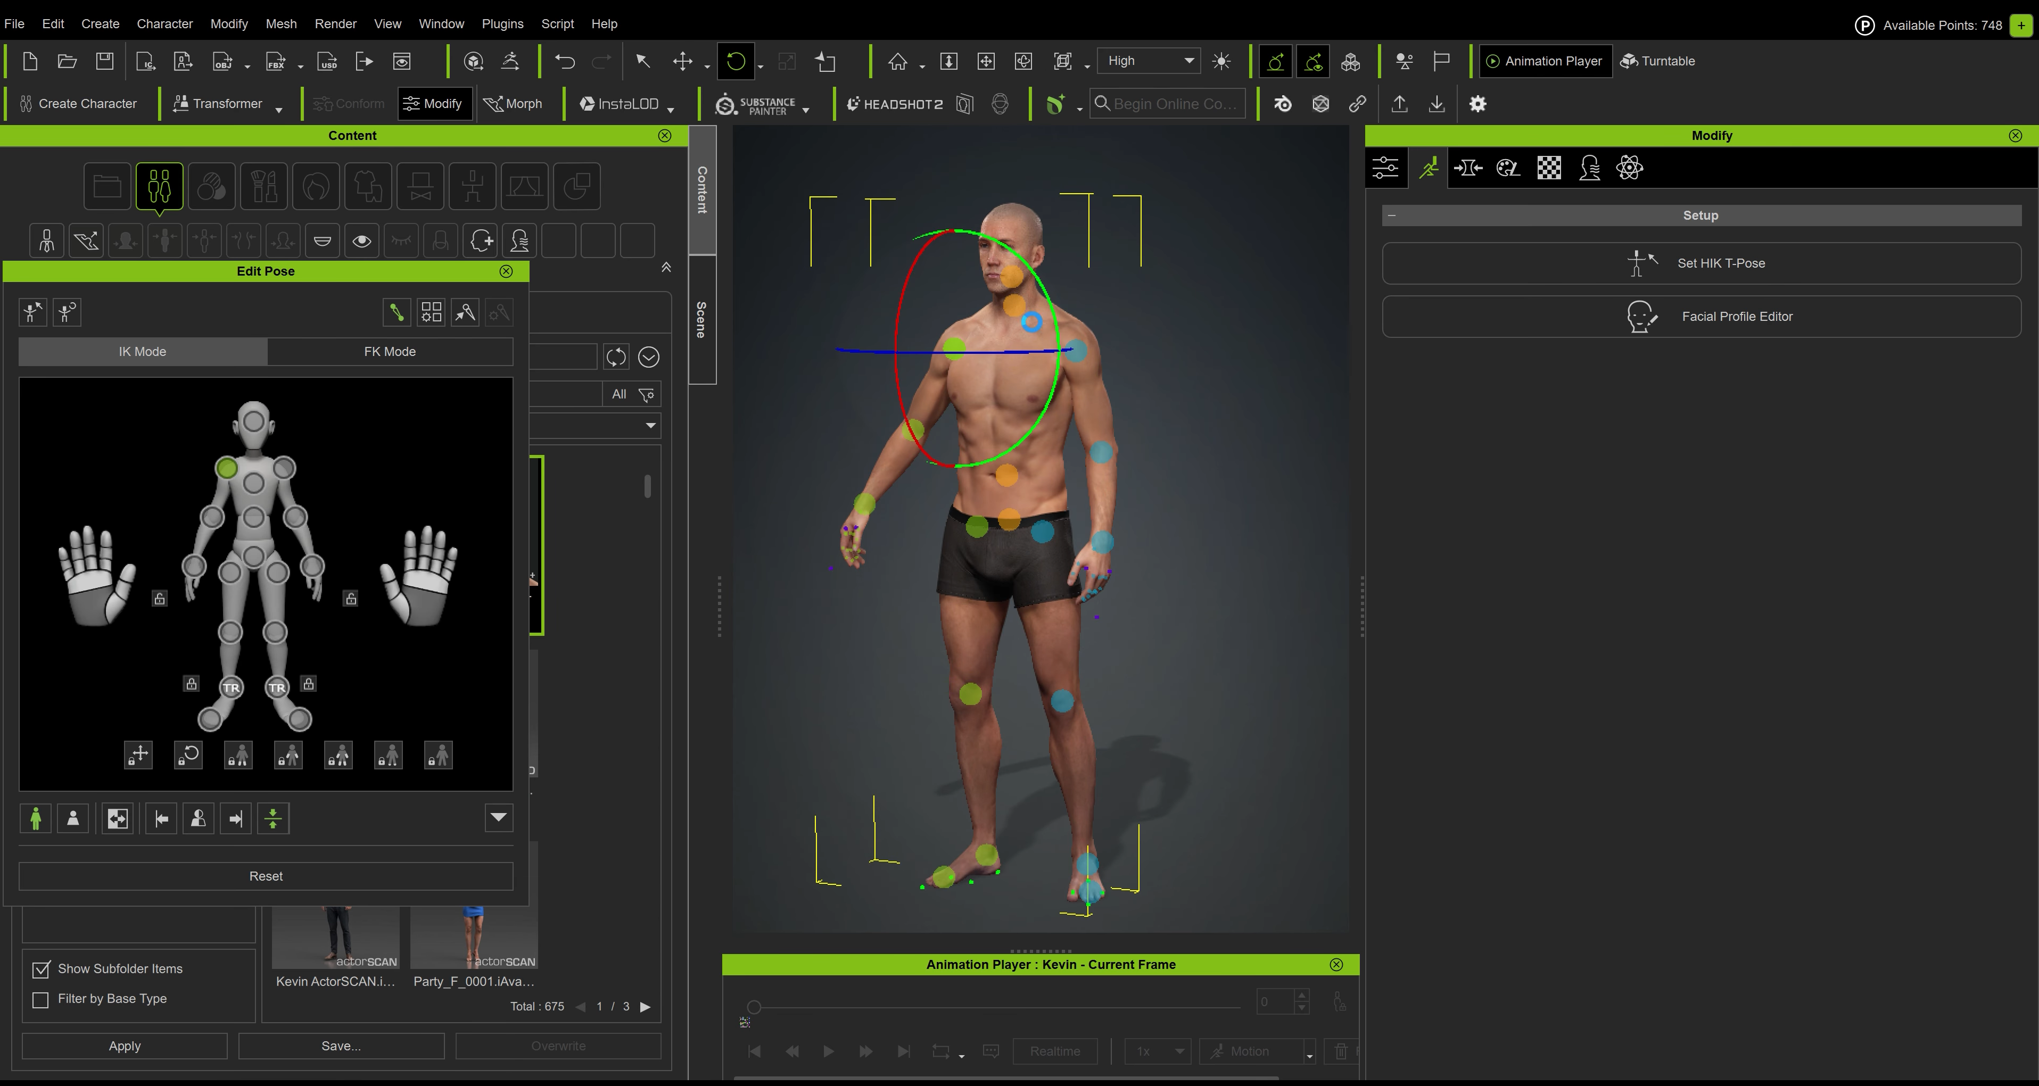Toggle the lock beside the left hand

(x=351, y=599)
